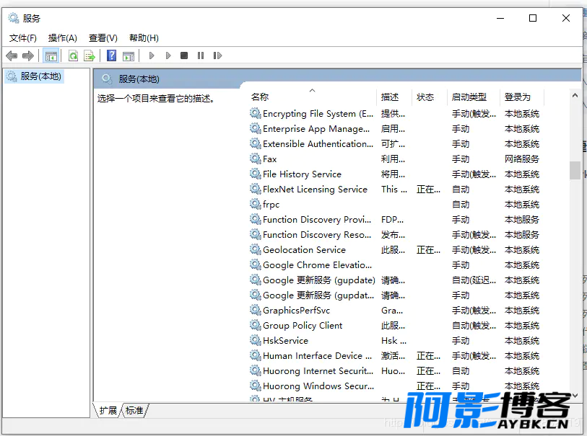Toggle the console tree pane icon
The width and height of the screenshot is (587, 436).
pos(51,55)
